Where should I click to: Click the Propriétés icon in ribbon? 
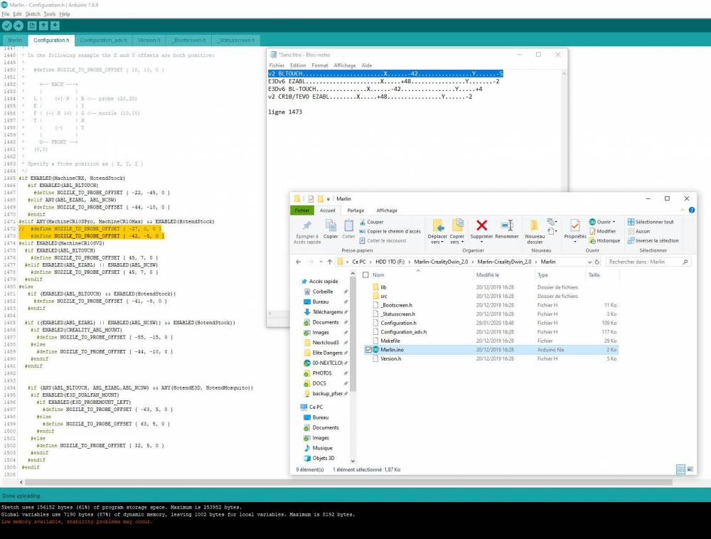click(575, 225)
